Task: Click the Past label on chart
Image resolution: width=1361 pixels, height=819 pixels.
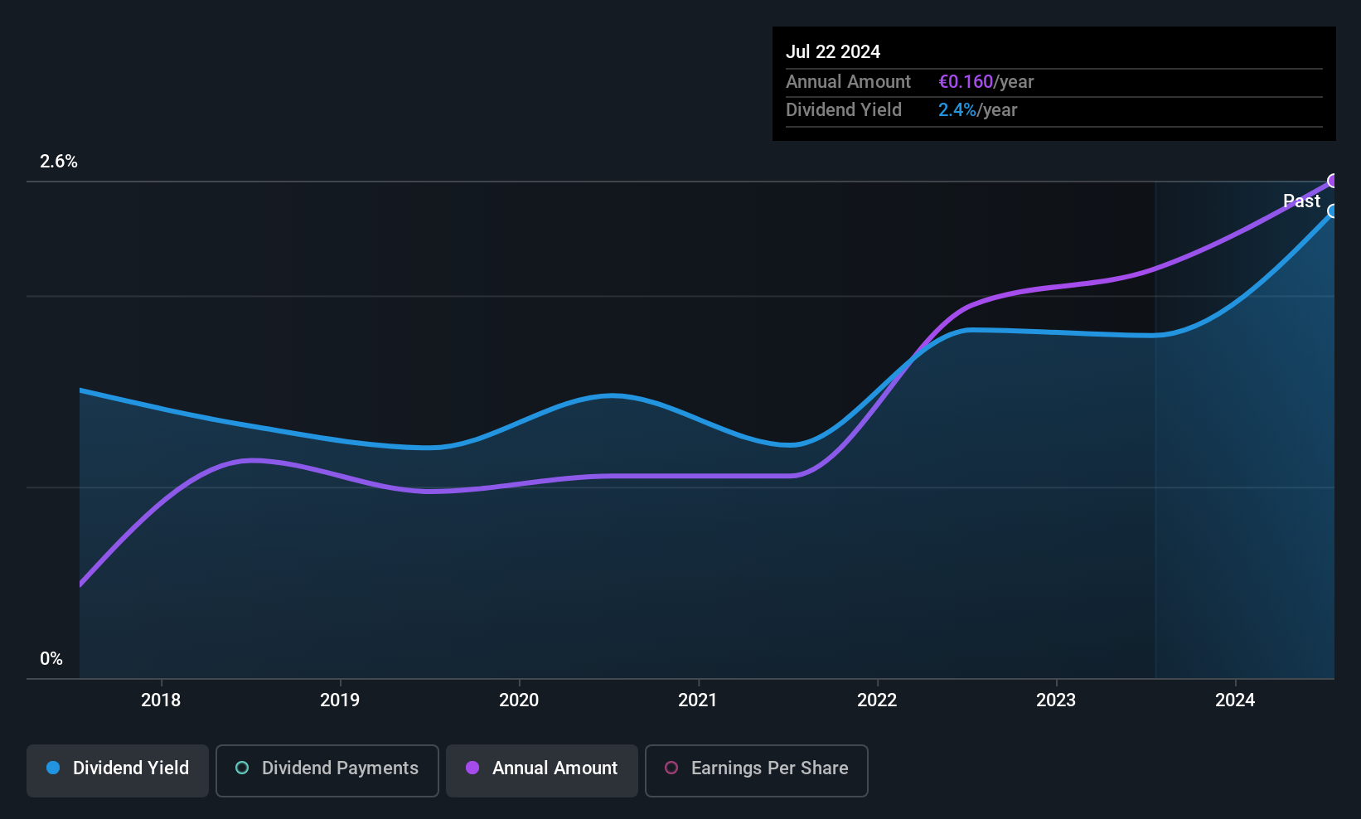Action: 1301,201
